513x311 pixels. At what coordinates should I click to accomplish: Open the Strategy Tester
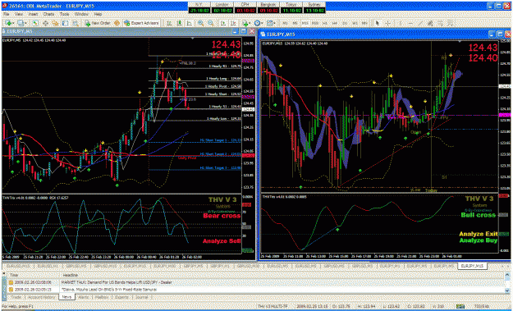[x=76, y=23]
